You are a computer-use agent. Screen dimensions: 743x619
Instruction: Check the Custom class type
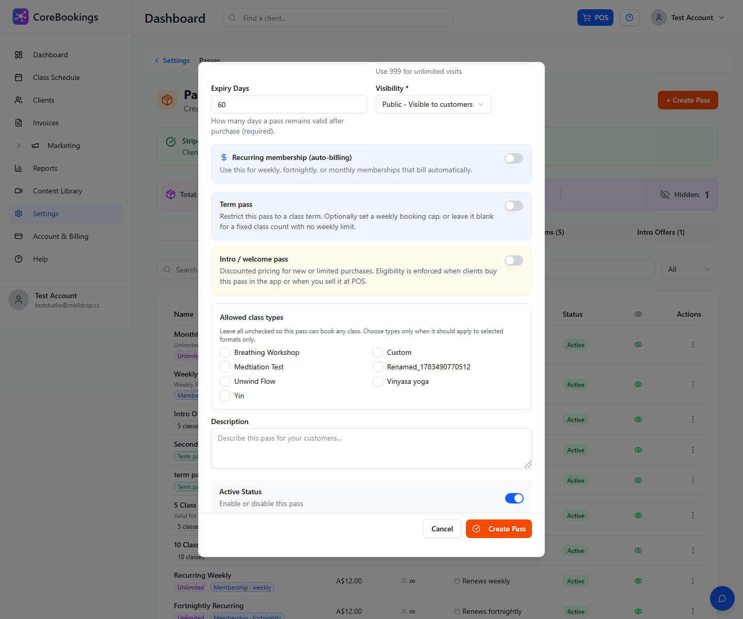tap(378, 352)
